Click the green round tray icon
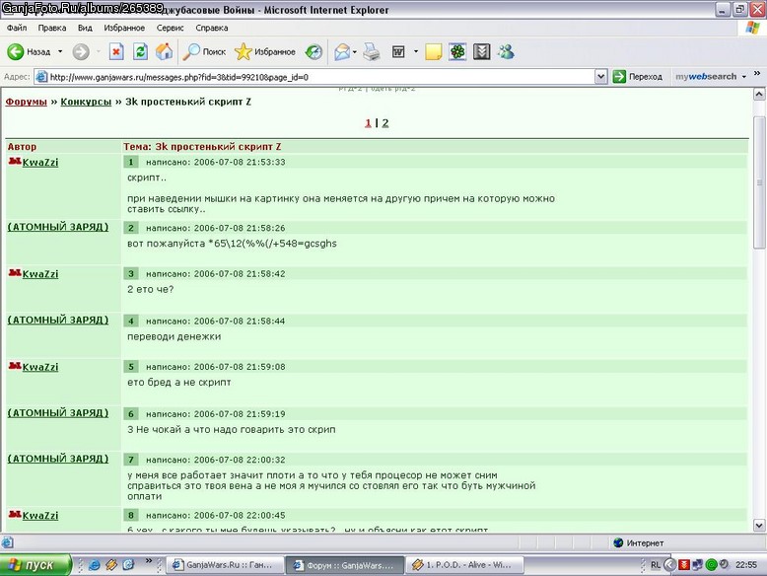 coord(711,565)
